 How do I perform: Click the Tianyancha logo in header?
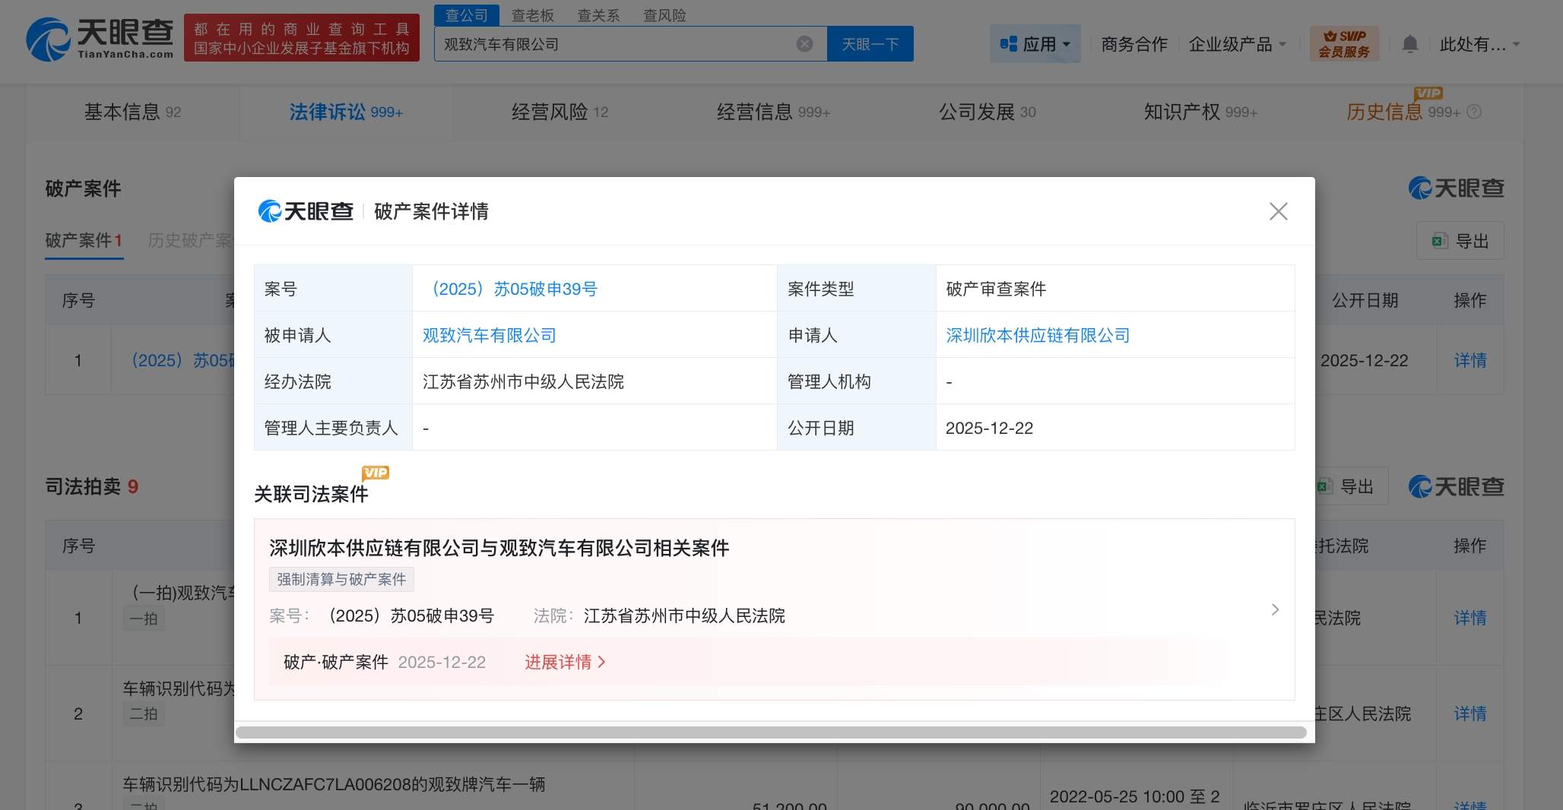(100, 39)
